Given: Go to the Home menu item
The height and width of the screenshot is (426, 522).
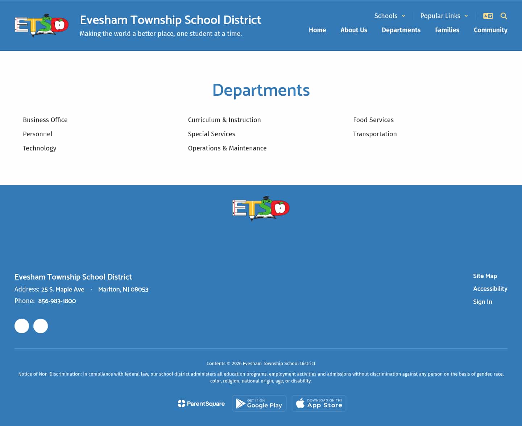Looking at the screenshot, I should [x=317, y=30].
